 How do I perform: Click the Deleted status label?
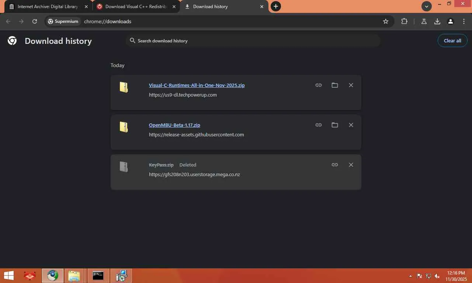pos(188,165)
